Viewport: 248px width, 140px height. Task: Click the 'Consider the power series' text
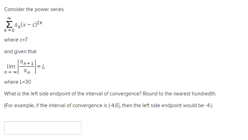(34, 9)
